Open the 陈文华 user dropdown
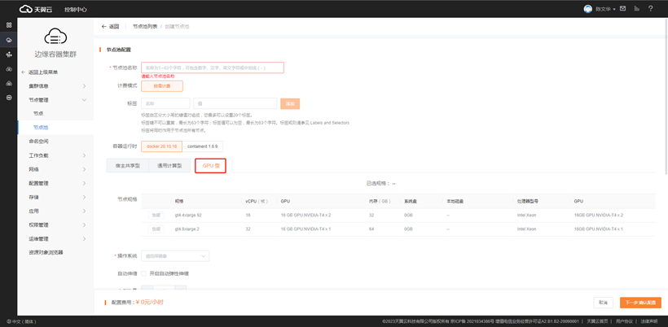Image resolution: width=668 pixels, height=327 pixels. 605,9
